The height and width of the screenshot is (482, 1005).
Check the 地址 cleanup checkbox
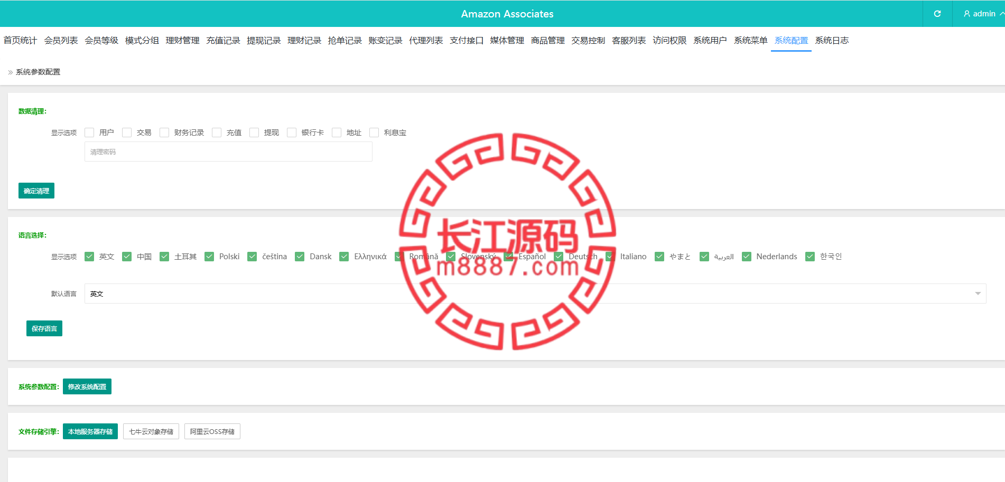coord(337,133)
